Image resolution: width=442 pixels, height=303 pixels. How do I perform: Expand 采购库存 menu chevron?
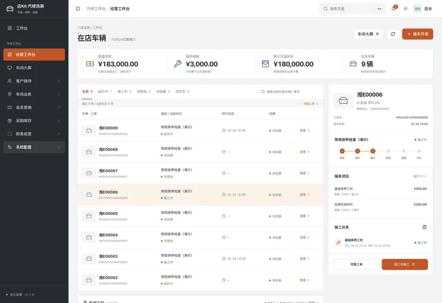[59, 121]
